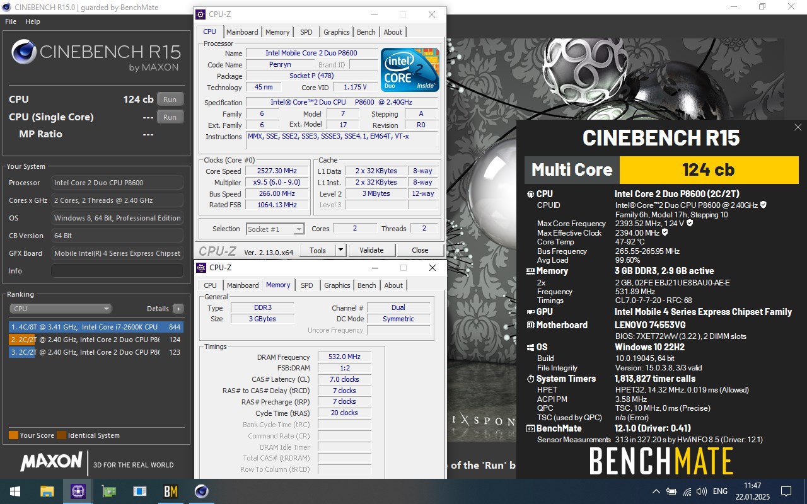The image size is (807, 504).
Task: Click the CPU-Z Validate button
Action: (372, 250)
